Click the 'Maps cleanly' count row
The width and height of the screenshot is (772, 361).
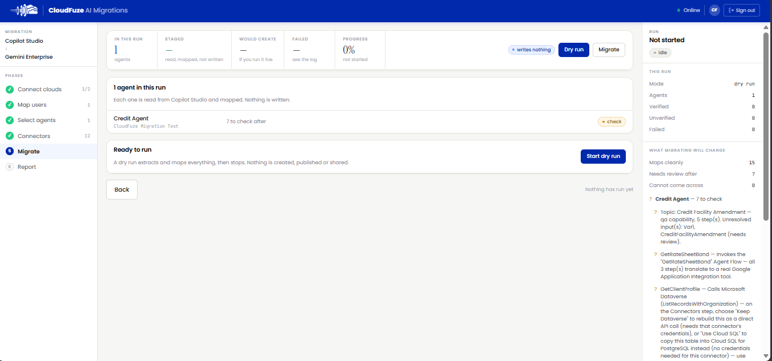[702, 163]
